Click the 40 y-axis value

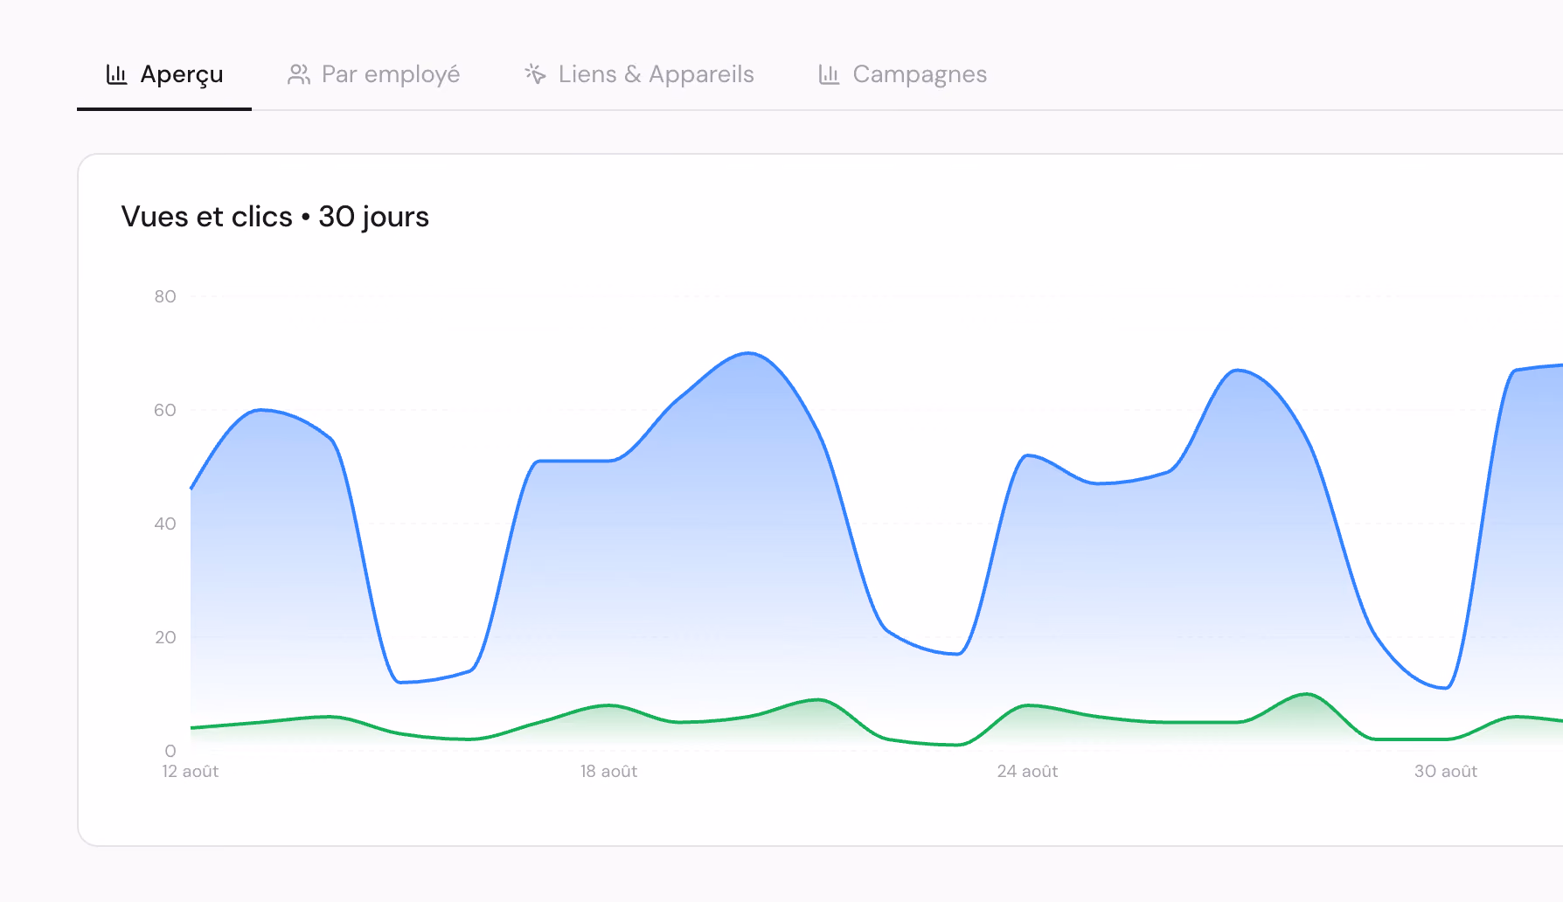pyautogui.click(x=165, y=524)
